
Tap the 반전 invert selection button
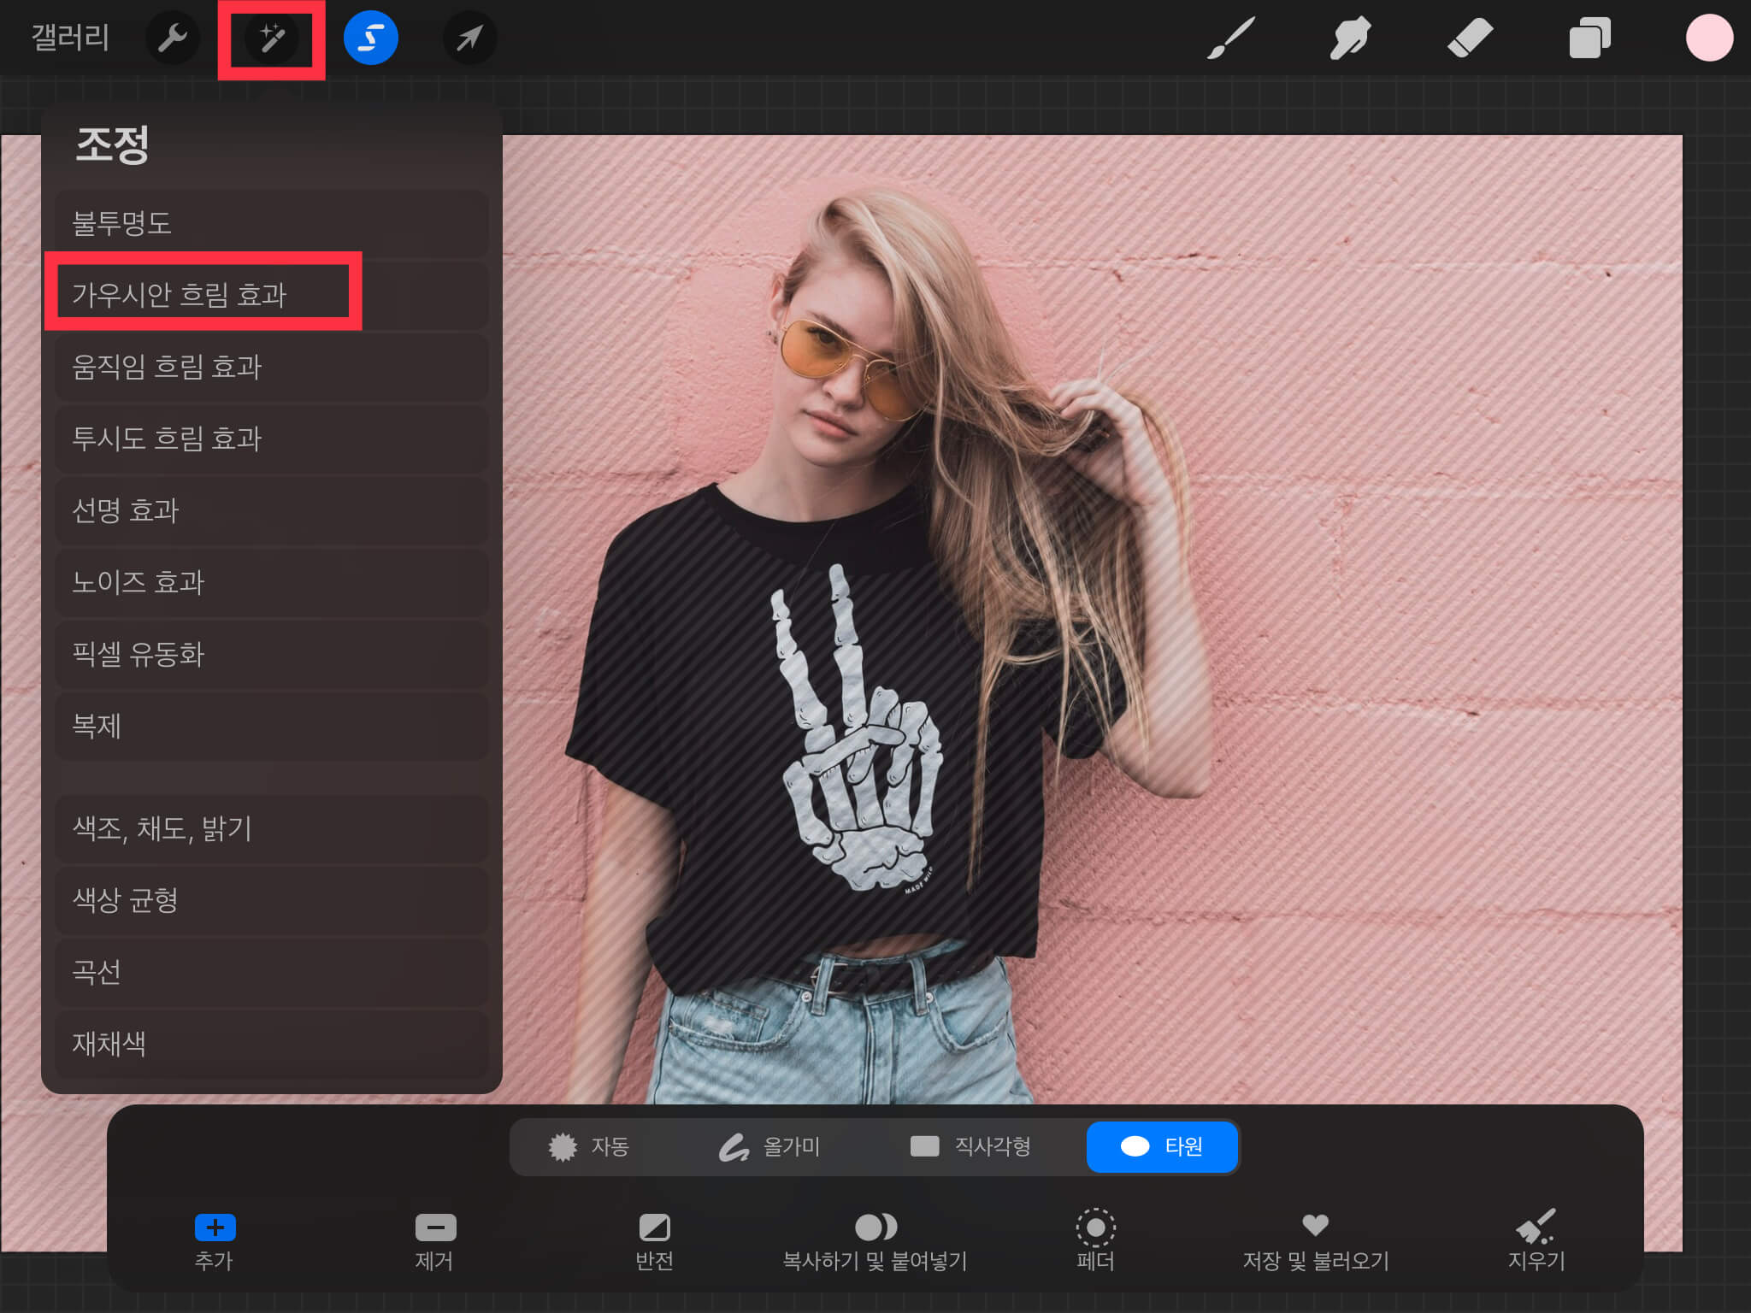[x=654, y=1239]
